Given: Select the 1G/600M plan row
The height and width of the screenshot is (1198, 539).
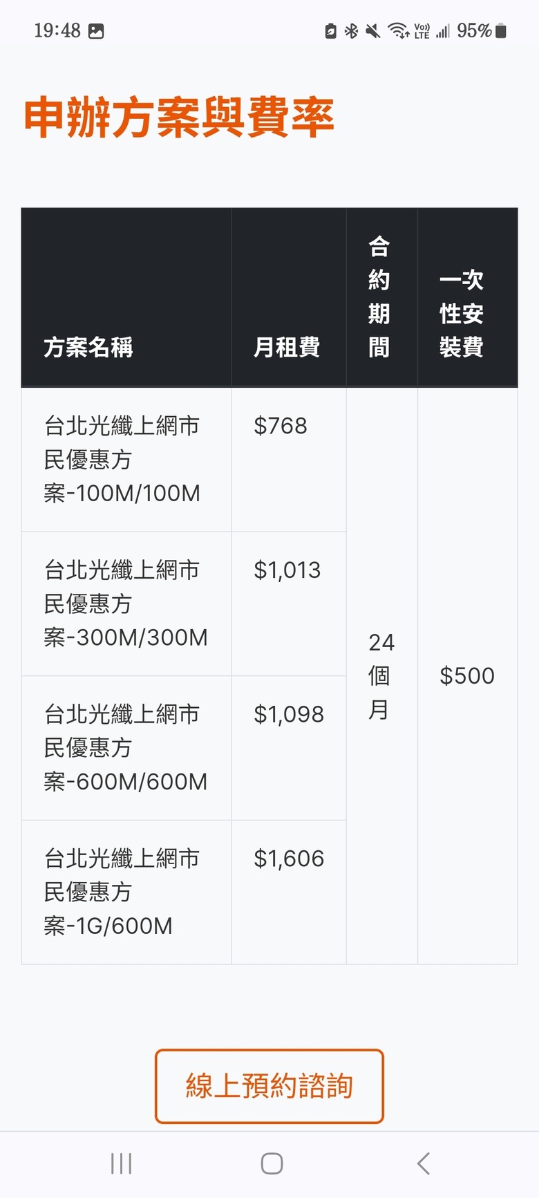Looking at the screenshot, I should pyautogui.click(x=184, y=892).
